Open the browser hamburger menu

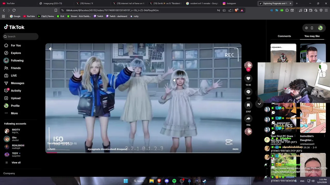(x=326, y=10)
